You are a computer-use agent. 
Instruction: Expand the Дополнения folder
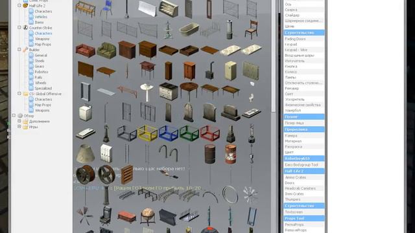point(19,121)
